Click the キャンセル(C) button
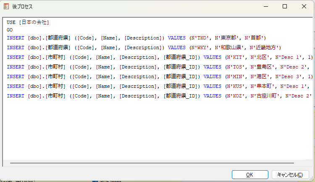The image size is (315, 182). tap(290, 174)
